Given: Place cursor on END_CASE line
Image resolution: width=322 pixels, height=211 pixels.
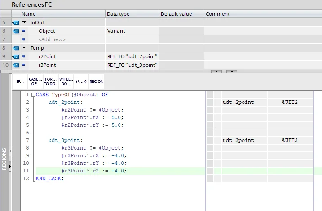Looking at the screenshot, I should pyautogui.click(x=50, y=178).
